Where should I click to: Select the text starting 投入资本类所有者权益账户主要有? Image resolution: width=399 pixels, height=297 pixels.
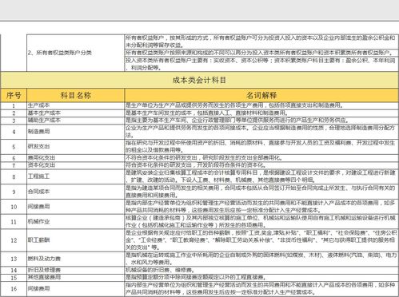(x=261, y=64)
